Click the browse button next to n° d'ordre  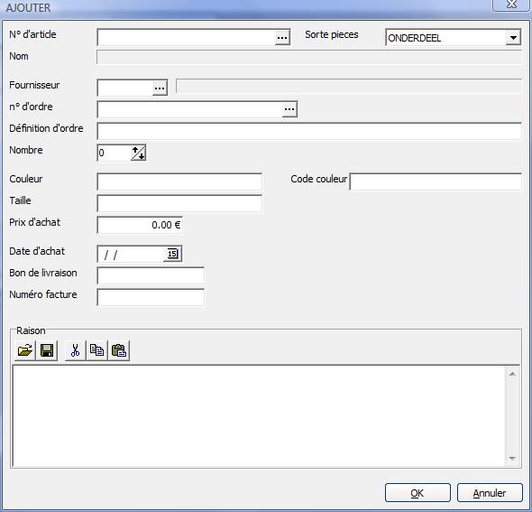point(289,109)
